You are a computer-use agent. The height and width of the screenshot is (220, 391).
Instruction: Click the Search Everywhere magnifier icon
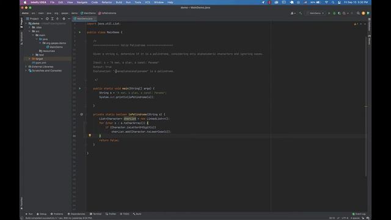358,13
